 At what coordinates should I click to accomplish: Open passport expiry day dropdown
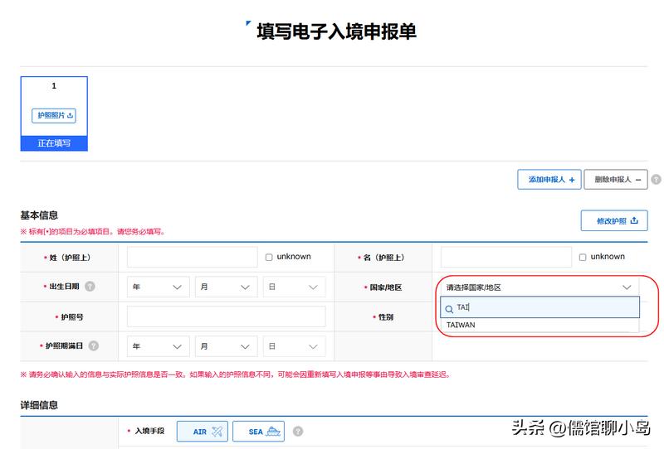pyautogui.click(x=295, y=346)
